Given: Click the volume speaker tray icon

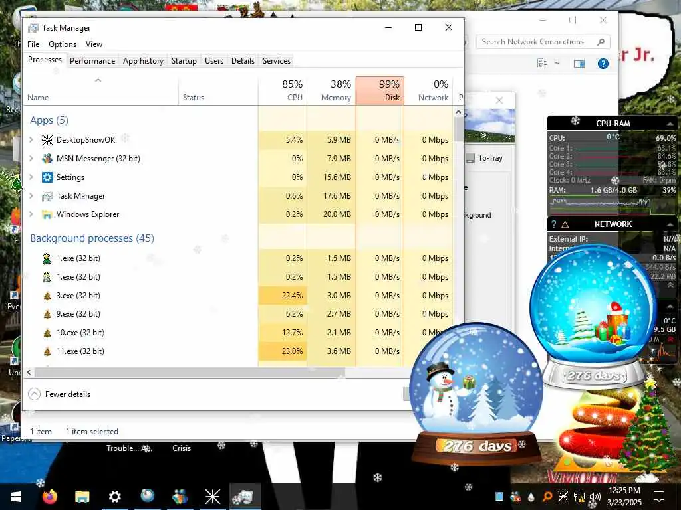Looking at the screenshot, I should coord(595,497).
